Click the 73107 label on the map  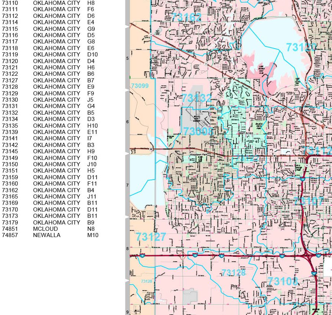[x=309, y=201]
